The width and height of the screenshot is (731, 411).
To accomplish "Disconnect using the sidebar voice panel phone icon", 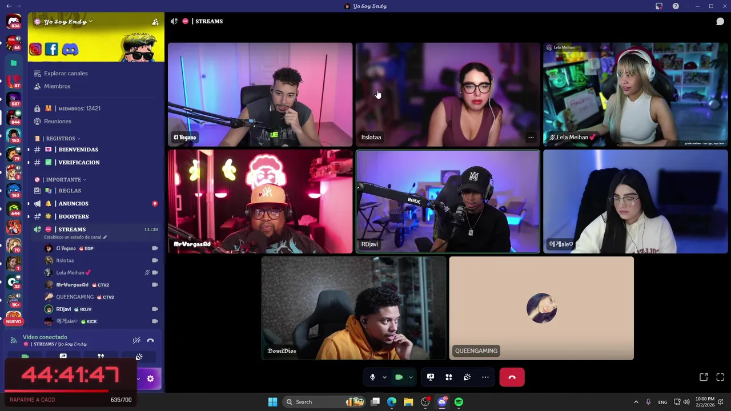I will tap(150, 340).
